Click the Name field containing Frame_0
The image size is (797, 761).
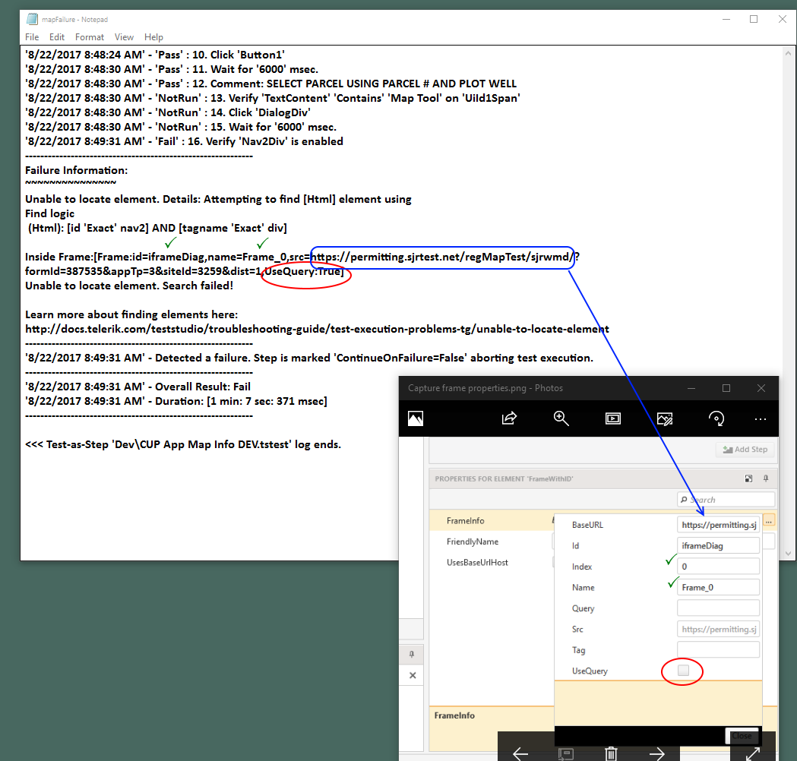(718, 587)
